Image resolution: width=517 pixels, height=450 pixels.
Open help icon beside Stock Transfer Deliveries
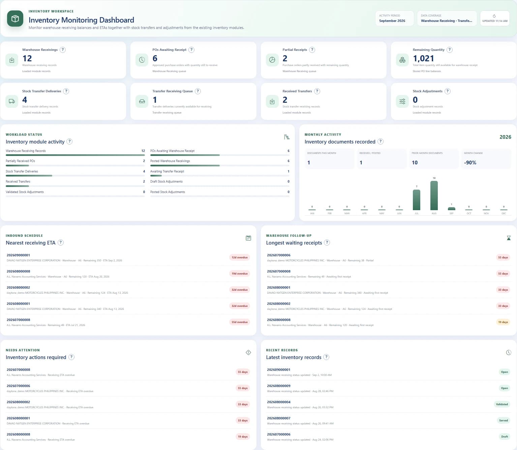66,91
